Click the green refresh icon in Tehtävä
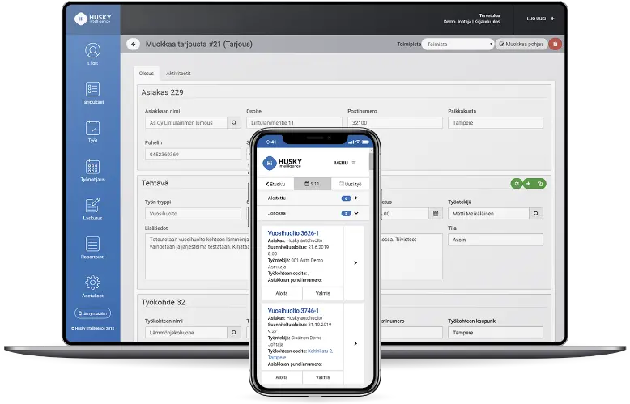Screen dimensions: 630x404 tap(516, 184)
